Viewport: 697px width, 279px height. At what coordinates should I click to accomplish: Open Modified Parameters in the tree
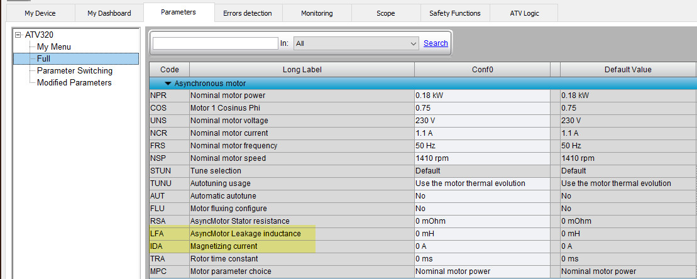point(74,83)
